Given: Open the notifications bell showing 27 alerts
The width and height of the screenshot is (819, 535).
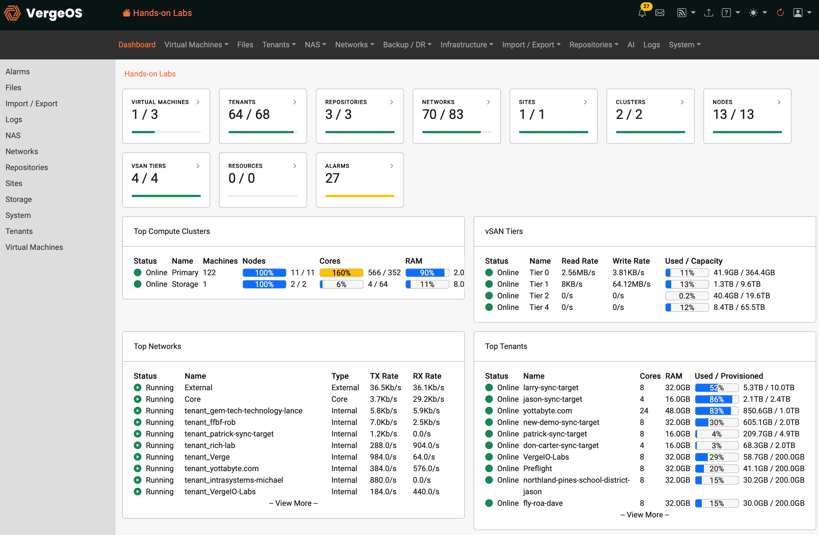Looking at the screenshot, I should click(642, 13).
